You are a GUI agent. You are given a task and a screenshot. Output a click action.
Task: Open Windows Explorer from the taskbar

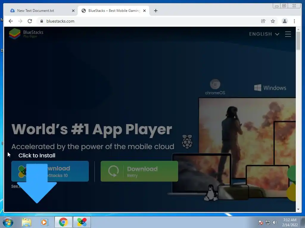[x=27, y=222]
